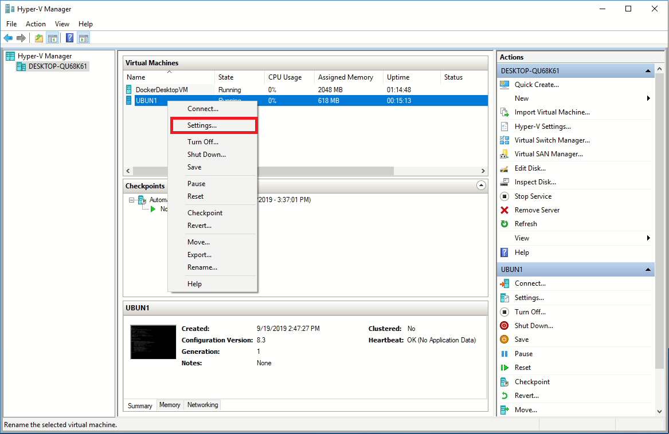Select Hyper-V Manager root tree node
669x434 pixels.
click(44, 56)
